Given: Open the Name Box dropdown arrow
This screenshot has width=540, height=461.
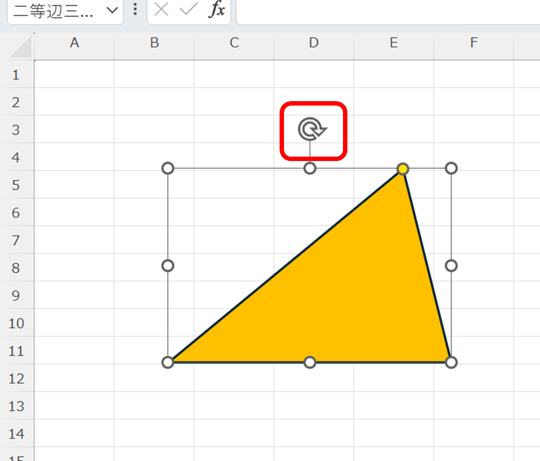Looking at the screenshot, I should click(x=112, y=10).
